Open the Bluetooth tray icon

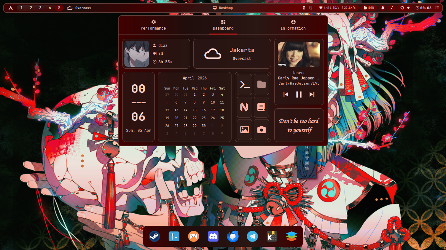(304, 8)
